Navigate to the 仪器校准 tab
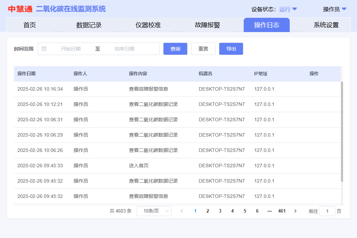Viewport: 357px width, 238px height. [148, 25]
